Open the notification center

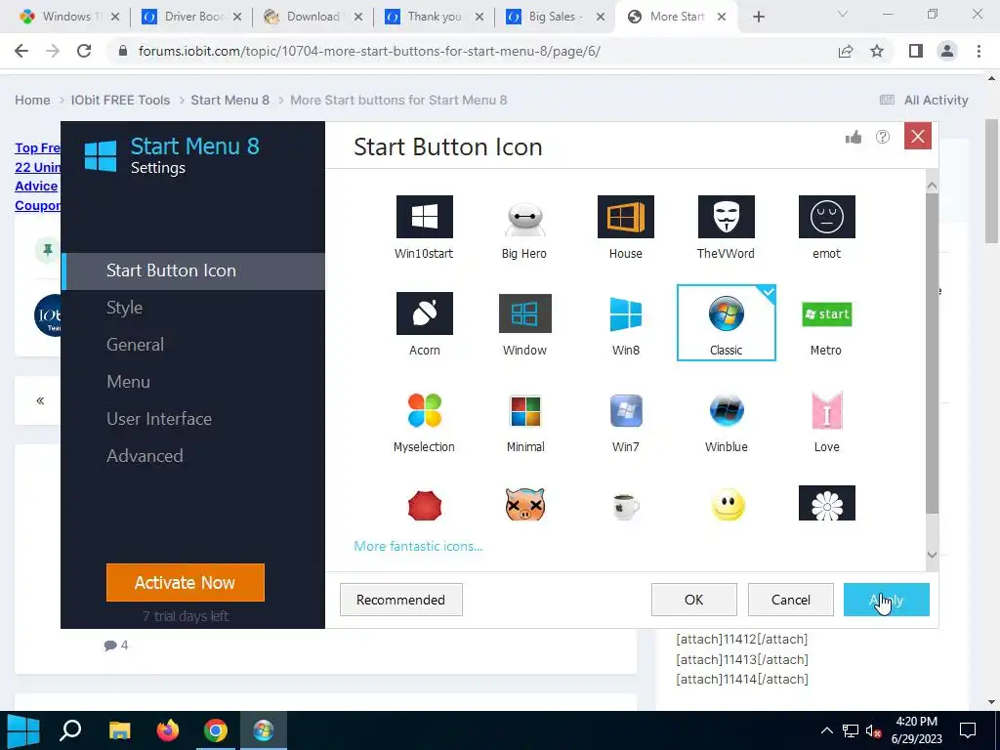[x=968, y=730]
